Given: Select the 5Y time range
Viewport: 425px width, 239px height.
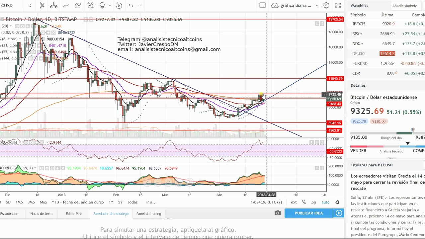Looking at the screenshot, I should (x=120, y=202).
